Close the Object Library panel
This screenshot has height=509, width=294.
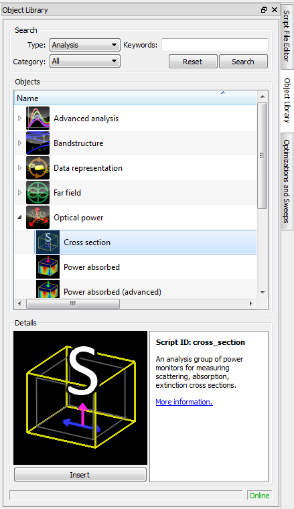point(275,10)
